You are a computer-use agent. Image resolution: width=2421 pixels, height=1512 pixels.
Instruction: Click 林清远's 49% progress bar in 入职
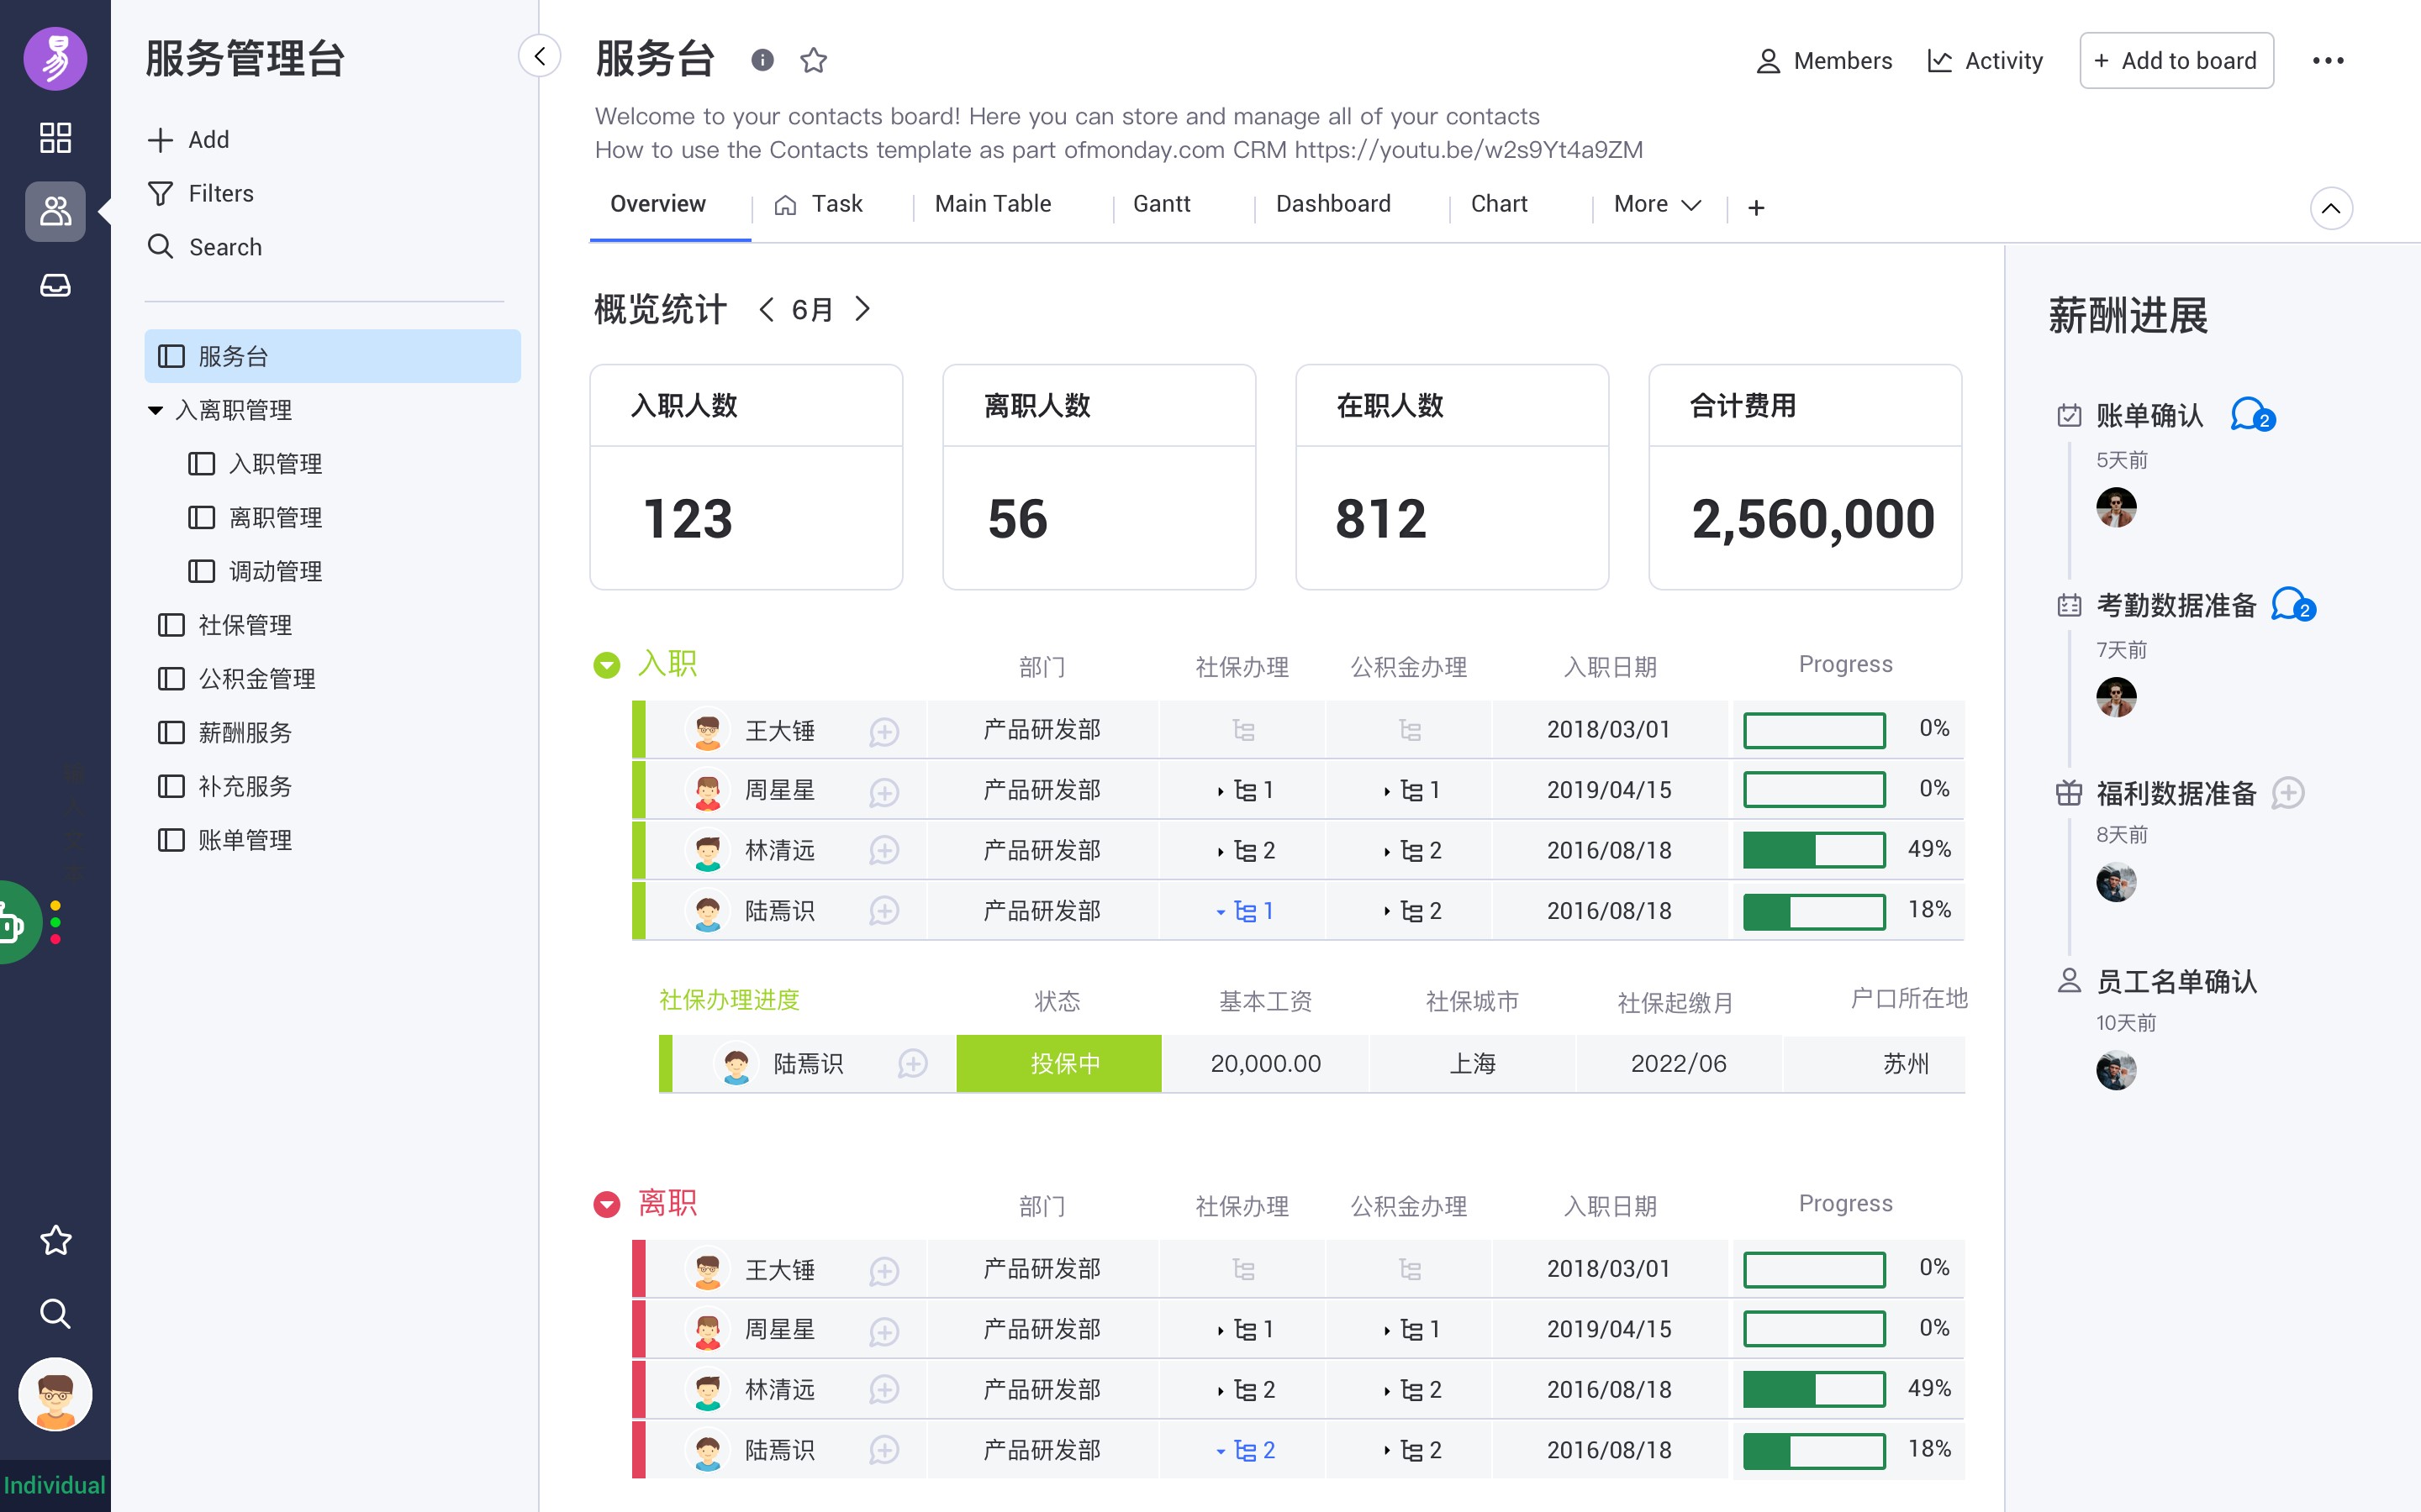tap(1814, 850)
